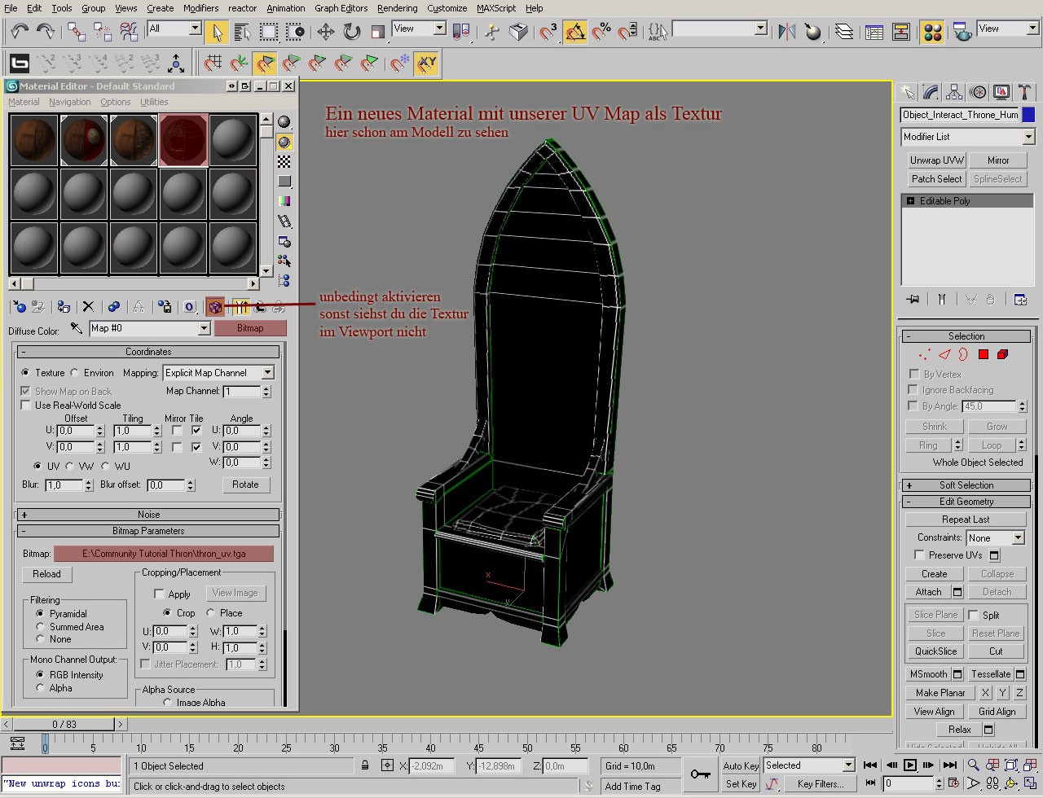1043x798 pixels.
Task: Open Material Editor from main toolbar
Action: pos(933,32)
